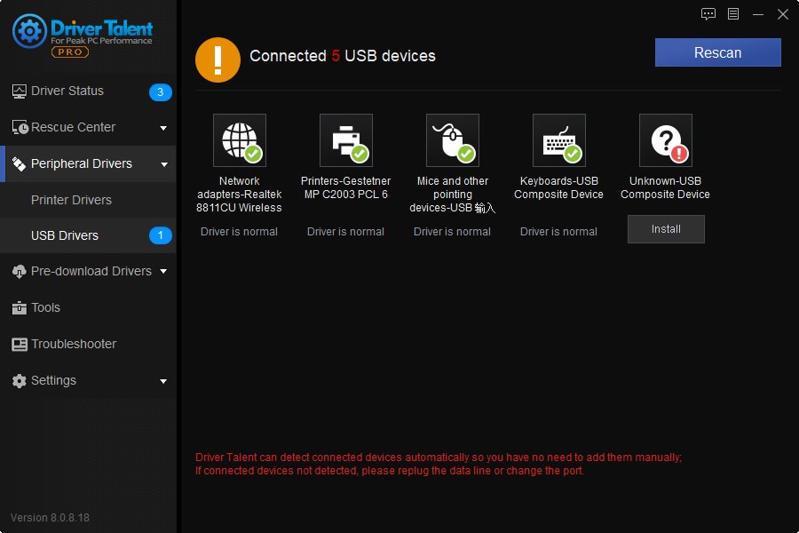Open the Tools section
Viewport: 799px width, 533px height.
pyautogui.click(x=45, y=308)
